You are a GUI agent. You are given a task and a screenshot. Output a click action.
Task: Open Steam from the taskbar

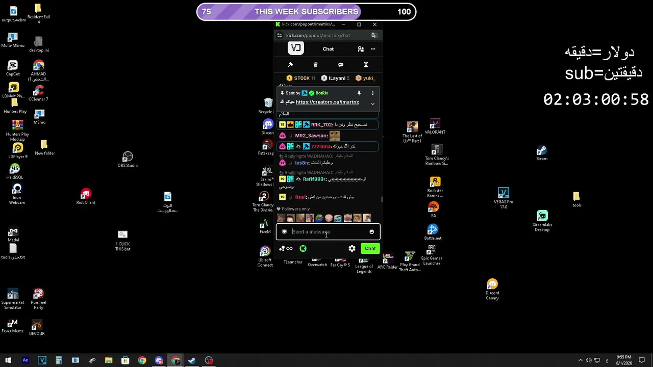click(x=192, y=360)
